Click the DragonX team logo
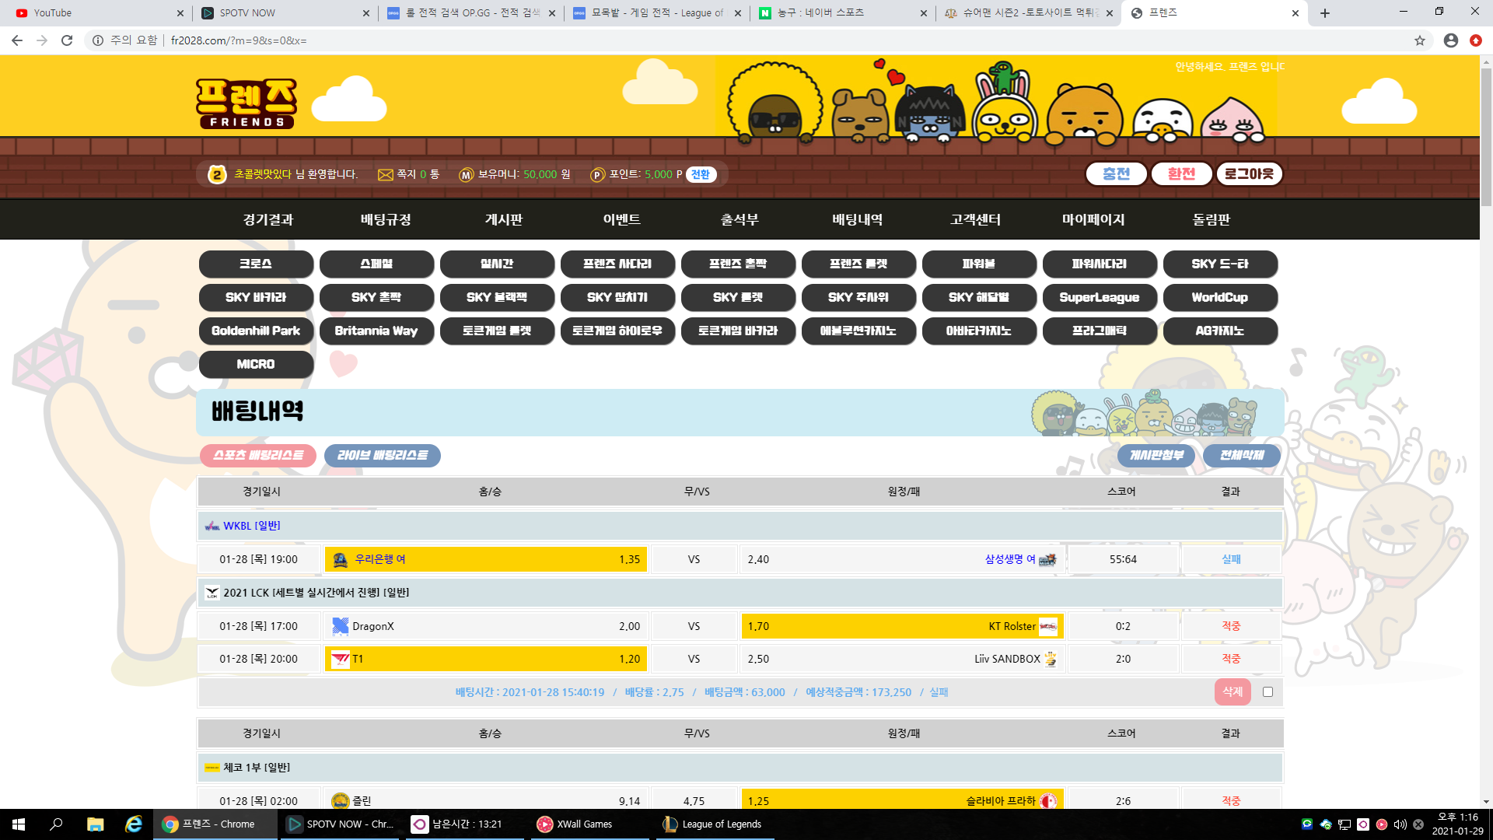 340,626
